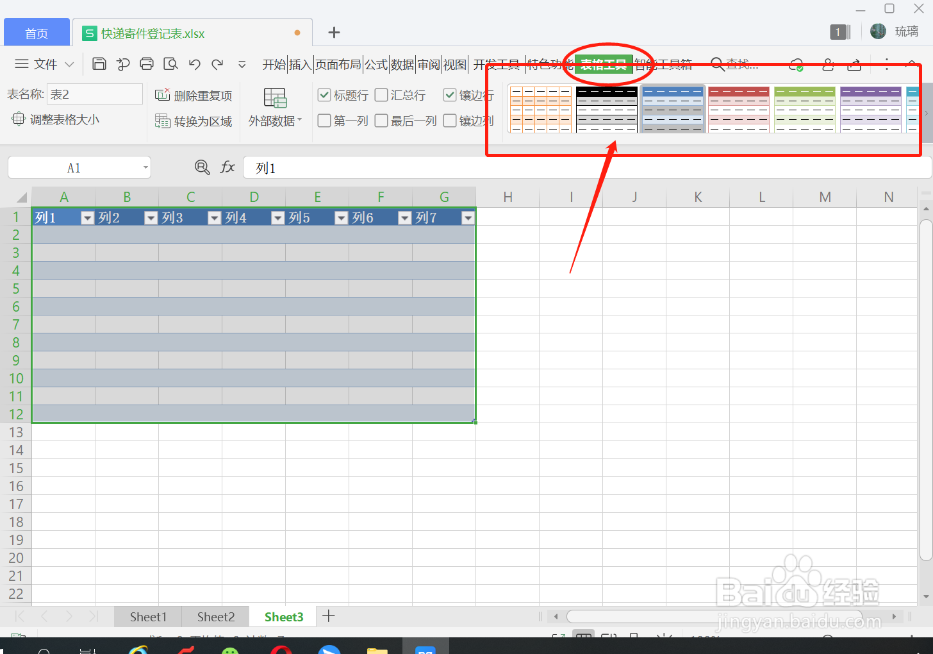The image size is (933, 654).
Task: Click the select-all corner triangle
Action: click(x=21, y=197)
